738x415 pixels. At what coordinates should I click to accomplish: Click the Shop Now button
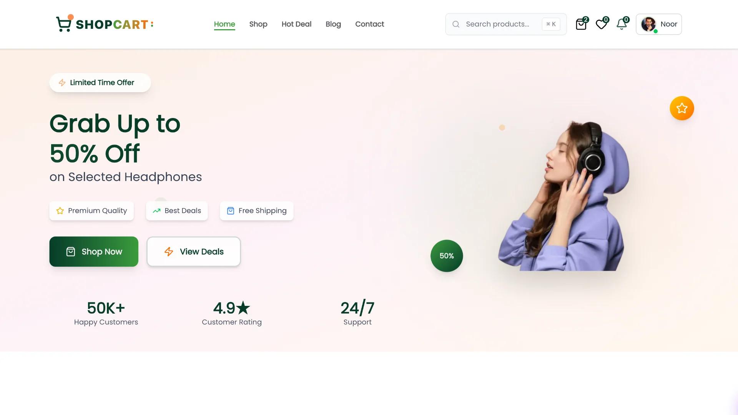(x=94, y=252)
